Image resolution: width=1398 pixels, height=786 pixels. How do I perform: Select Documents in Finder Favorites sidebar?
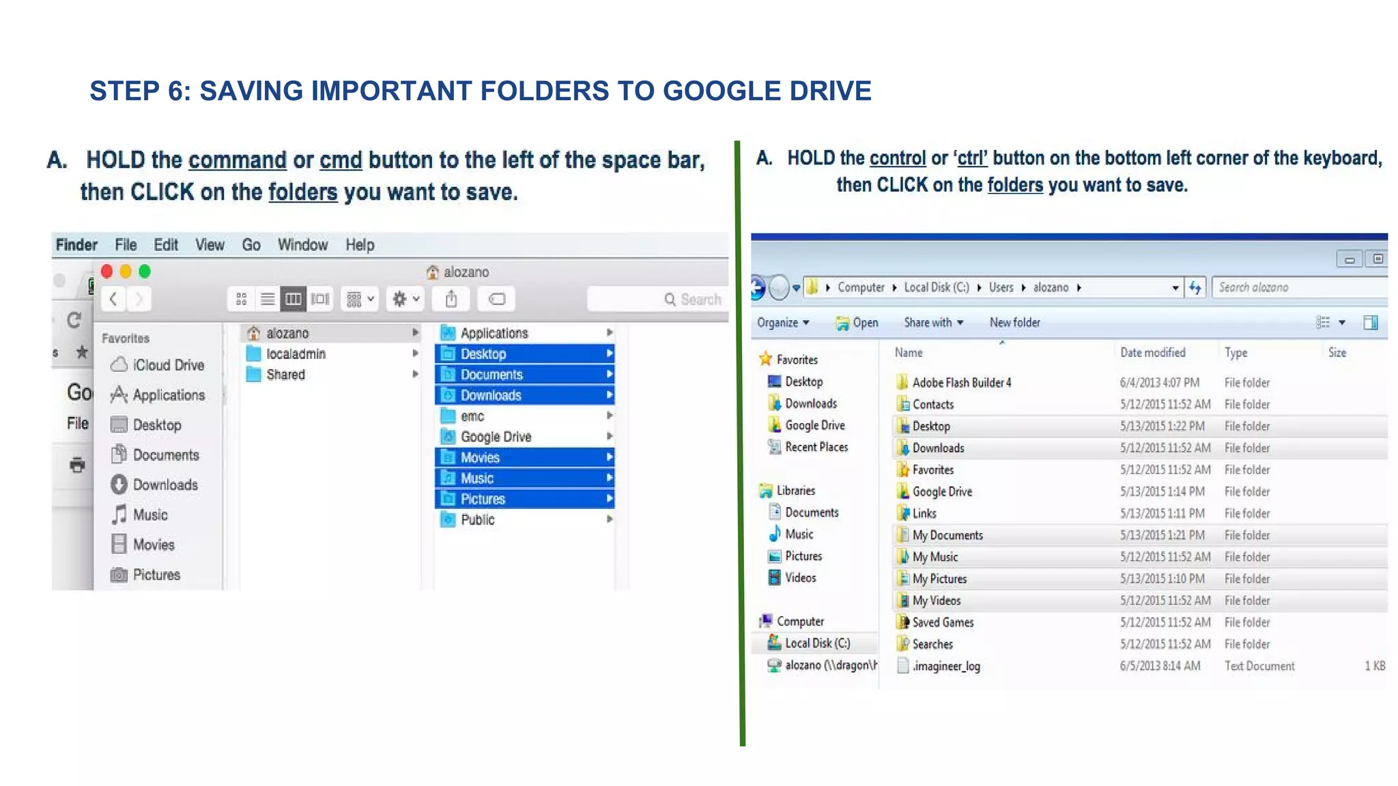pos(155,455)
